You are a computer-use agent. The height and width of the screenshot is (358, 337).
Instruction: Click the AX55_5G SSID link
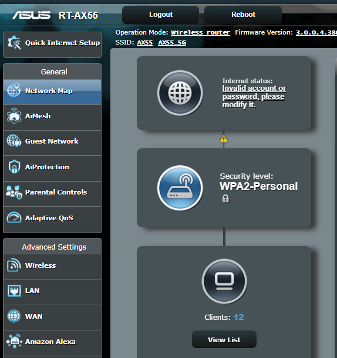(x=172, y=42)
